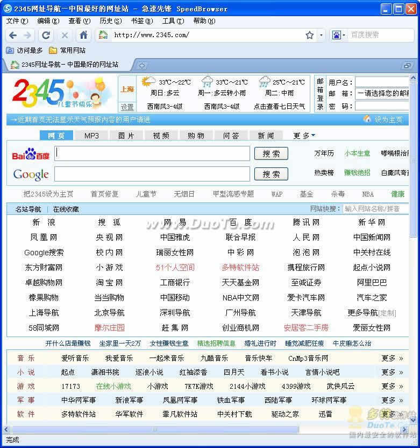The height and width of the screenshot is (448, 420).
Task: Select the MP3 search tab
Action: click(x=91, y=136)
